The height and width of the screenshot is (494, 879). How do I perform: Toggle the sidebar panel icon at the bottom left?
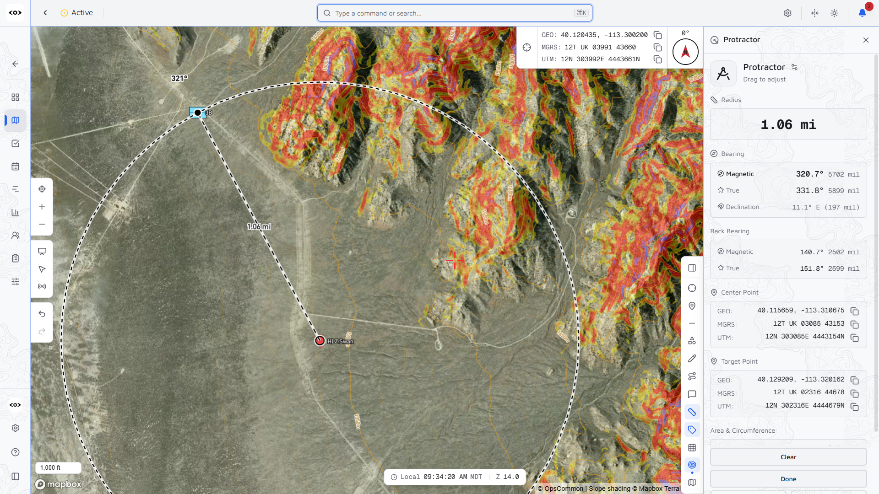click(15, 476)
